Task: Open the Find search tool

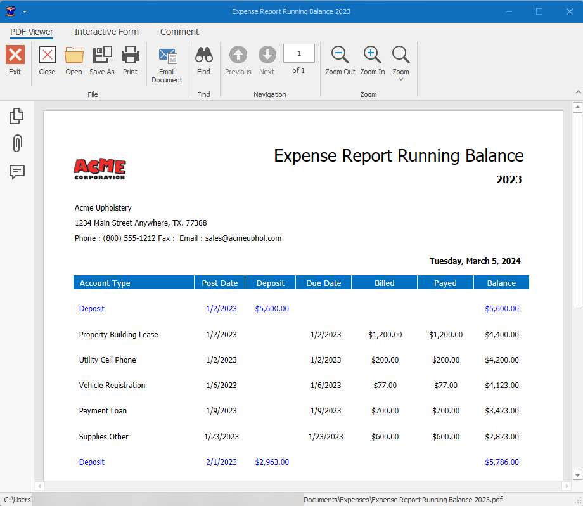Action: [x=203, y=60]
